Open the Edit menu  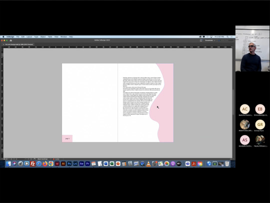click(22, 36)
